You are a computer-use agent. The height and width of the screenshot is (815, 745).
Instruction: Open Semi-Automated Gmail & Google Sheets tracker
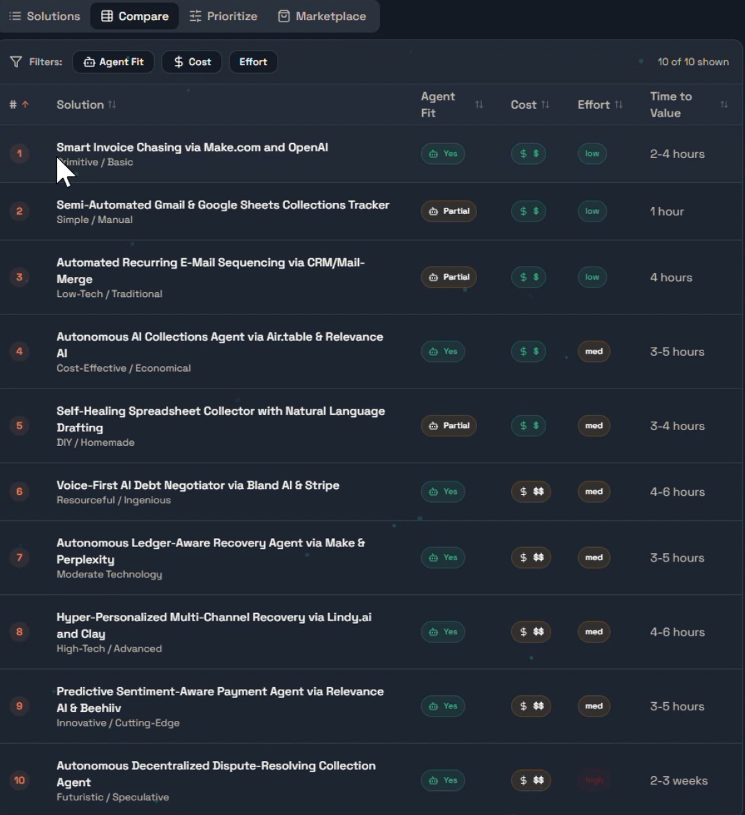[222, 206]
